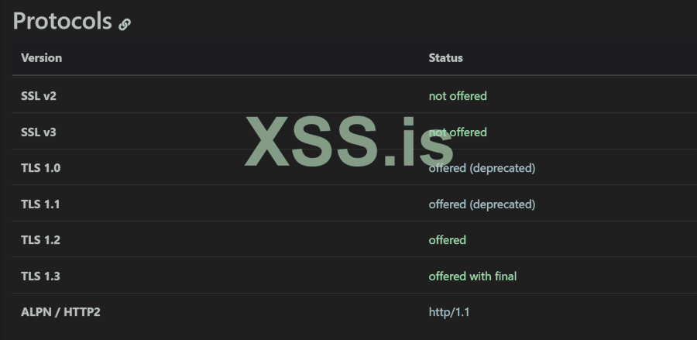Select the SSL v3 version cell
Viewport: 697px width, 340px height.
[x=39, y=132]
